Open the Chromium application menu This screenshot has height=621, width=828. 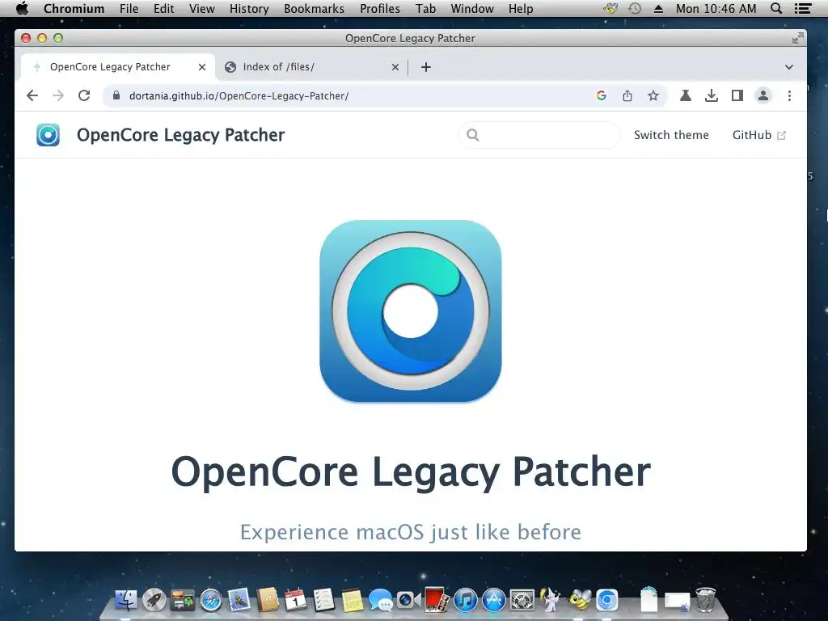[x=74, y=8]
